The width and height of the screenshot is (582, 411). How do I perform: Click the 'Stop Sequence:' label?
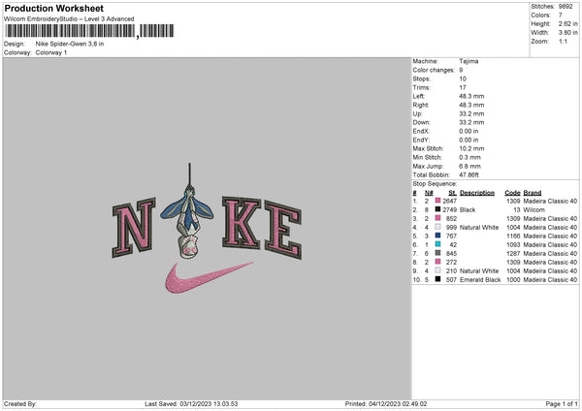435,183
